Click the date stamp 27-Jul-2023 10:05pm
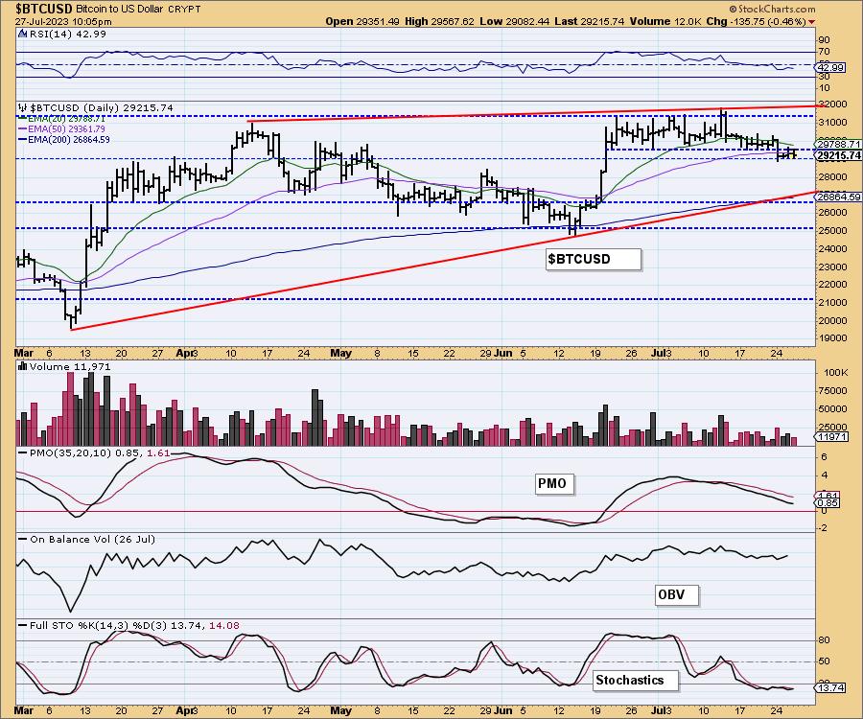 coord(62,22)
